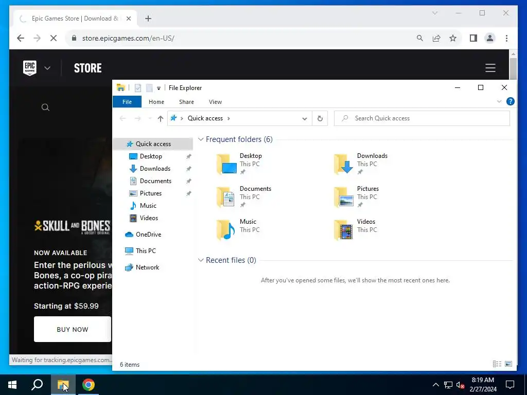Open the Chrome profile menu

(490, 38)
